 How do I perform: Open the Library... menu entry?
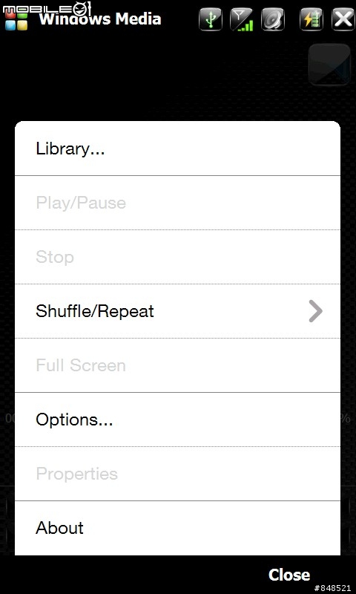point(177,148)
